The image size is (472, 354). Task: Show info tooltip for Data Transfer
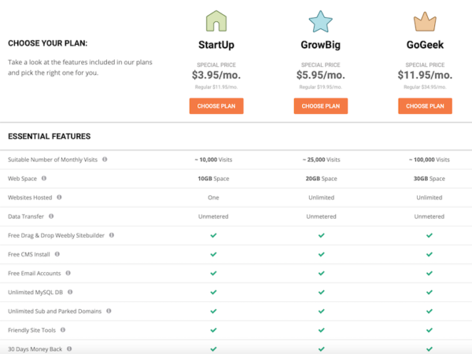[x=51, y=216]
